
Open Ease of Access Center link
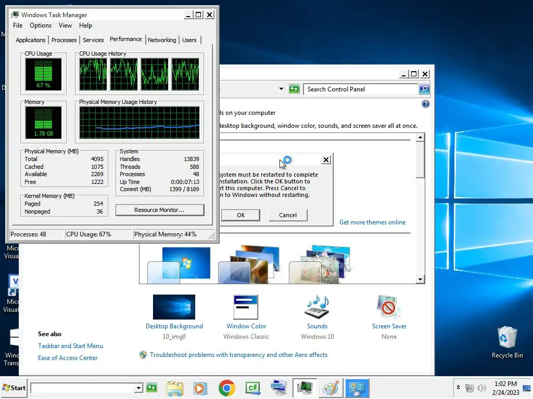point(68,358)
